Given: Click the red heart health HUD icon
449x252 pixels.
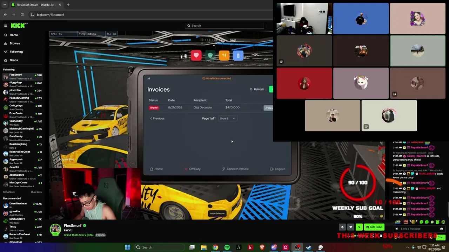Looking at the screenshot, I should pyautogui.click(x=196, y=55).
